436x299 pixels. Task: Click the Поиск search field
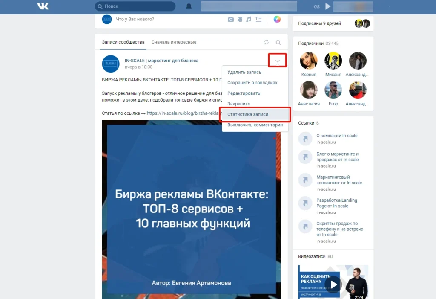click(x=135, y=6)
